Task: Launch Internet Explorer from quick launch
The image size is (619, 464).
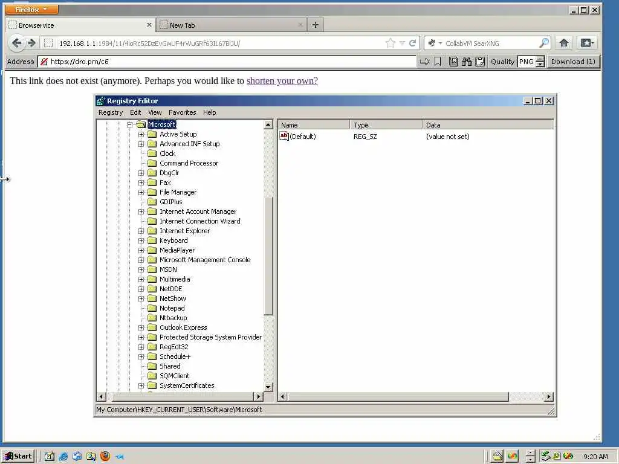Action: click(63, 457)
